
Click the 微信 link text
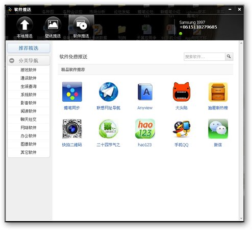(x=218, y=145)
